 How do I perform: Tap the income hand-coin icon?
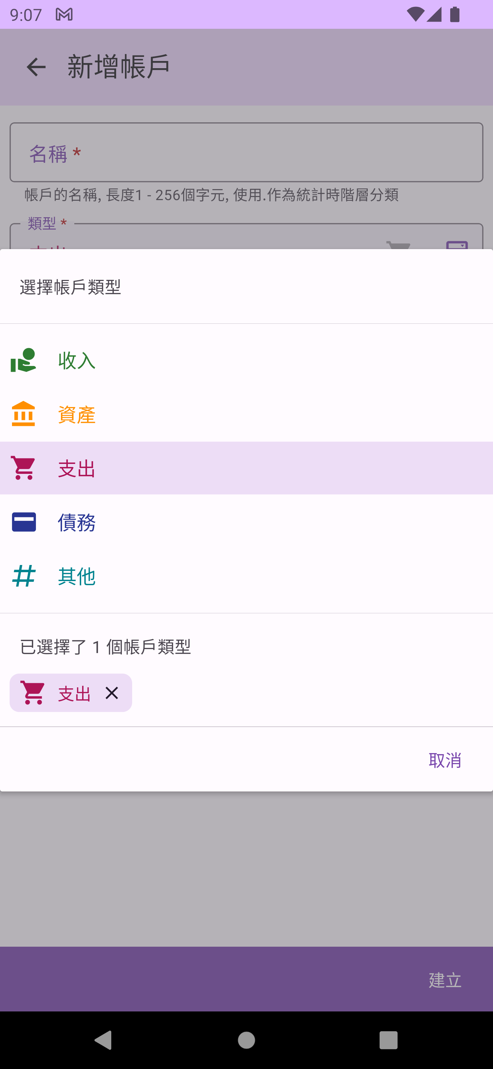point(23,360)
